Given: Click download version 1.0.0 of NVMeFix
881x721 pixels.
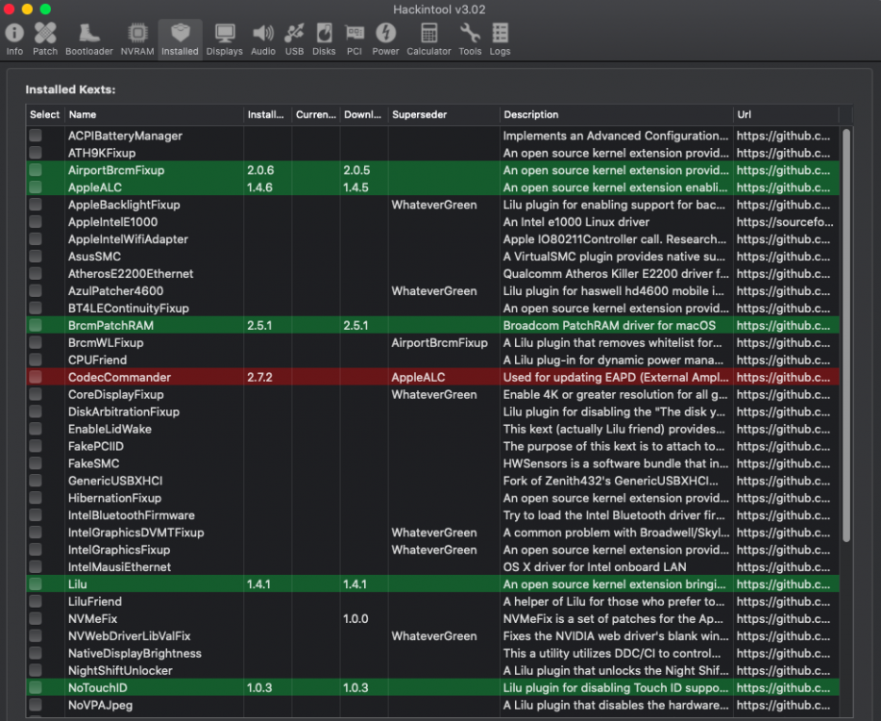Looking at the screenshot, I should coord(355,619).
